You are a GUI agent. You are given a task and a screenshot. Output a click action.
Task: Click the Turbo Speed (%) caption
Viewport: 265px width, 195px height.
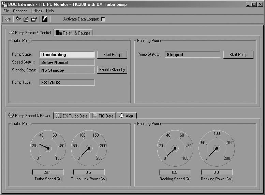(x=48, y=179)
